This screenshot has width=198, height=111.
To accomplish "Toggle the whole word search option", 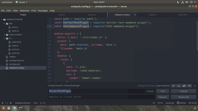I will pyautogui.click(x=189, y=86).
